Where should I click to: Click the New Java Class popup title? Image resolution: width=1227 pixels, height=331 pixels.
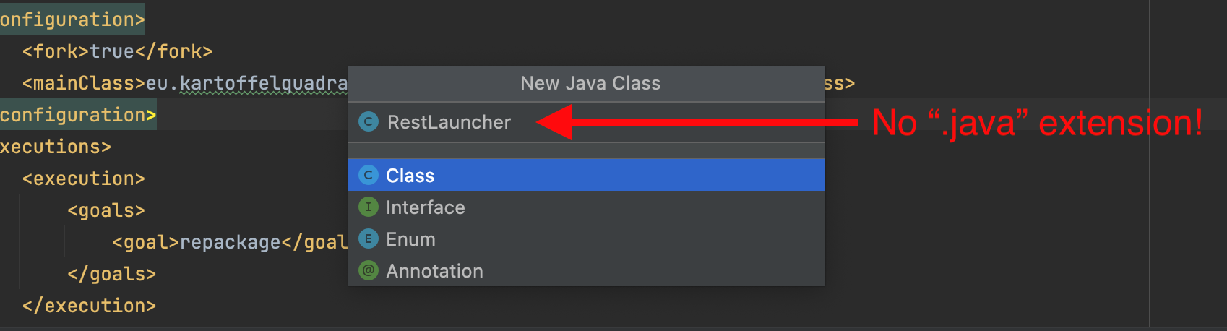coord(590,83)
